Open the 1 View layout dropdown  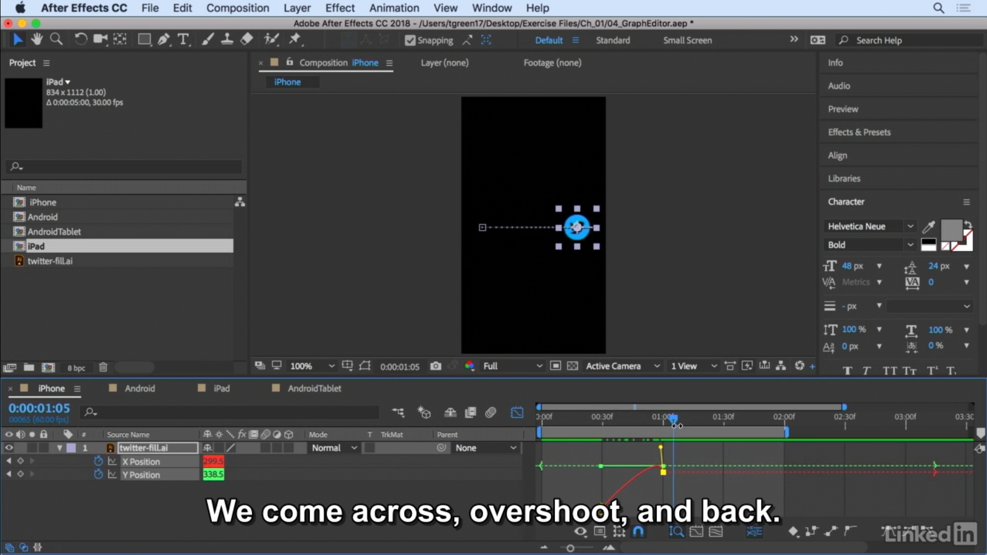pyautogui.click(x=693, y=366)
